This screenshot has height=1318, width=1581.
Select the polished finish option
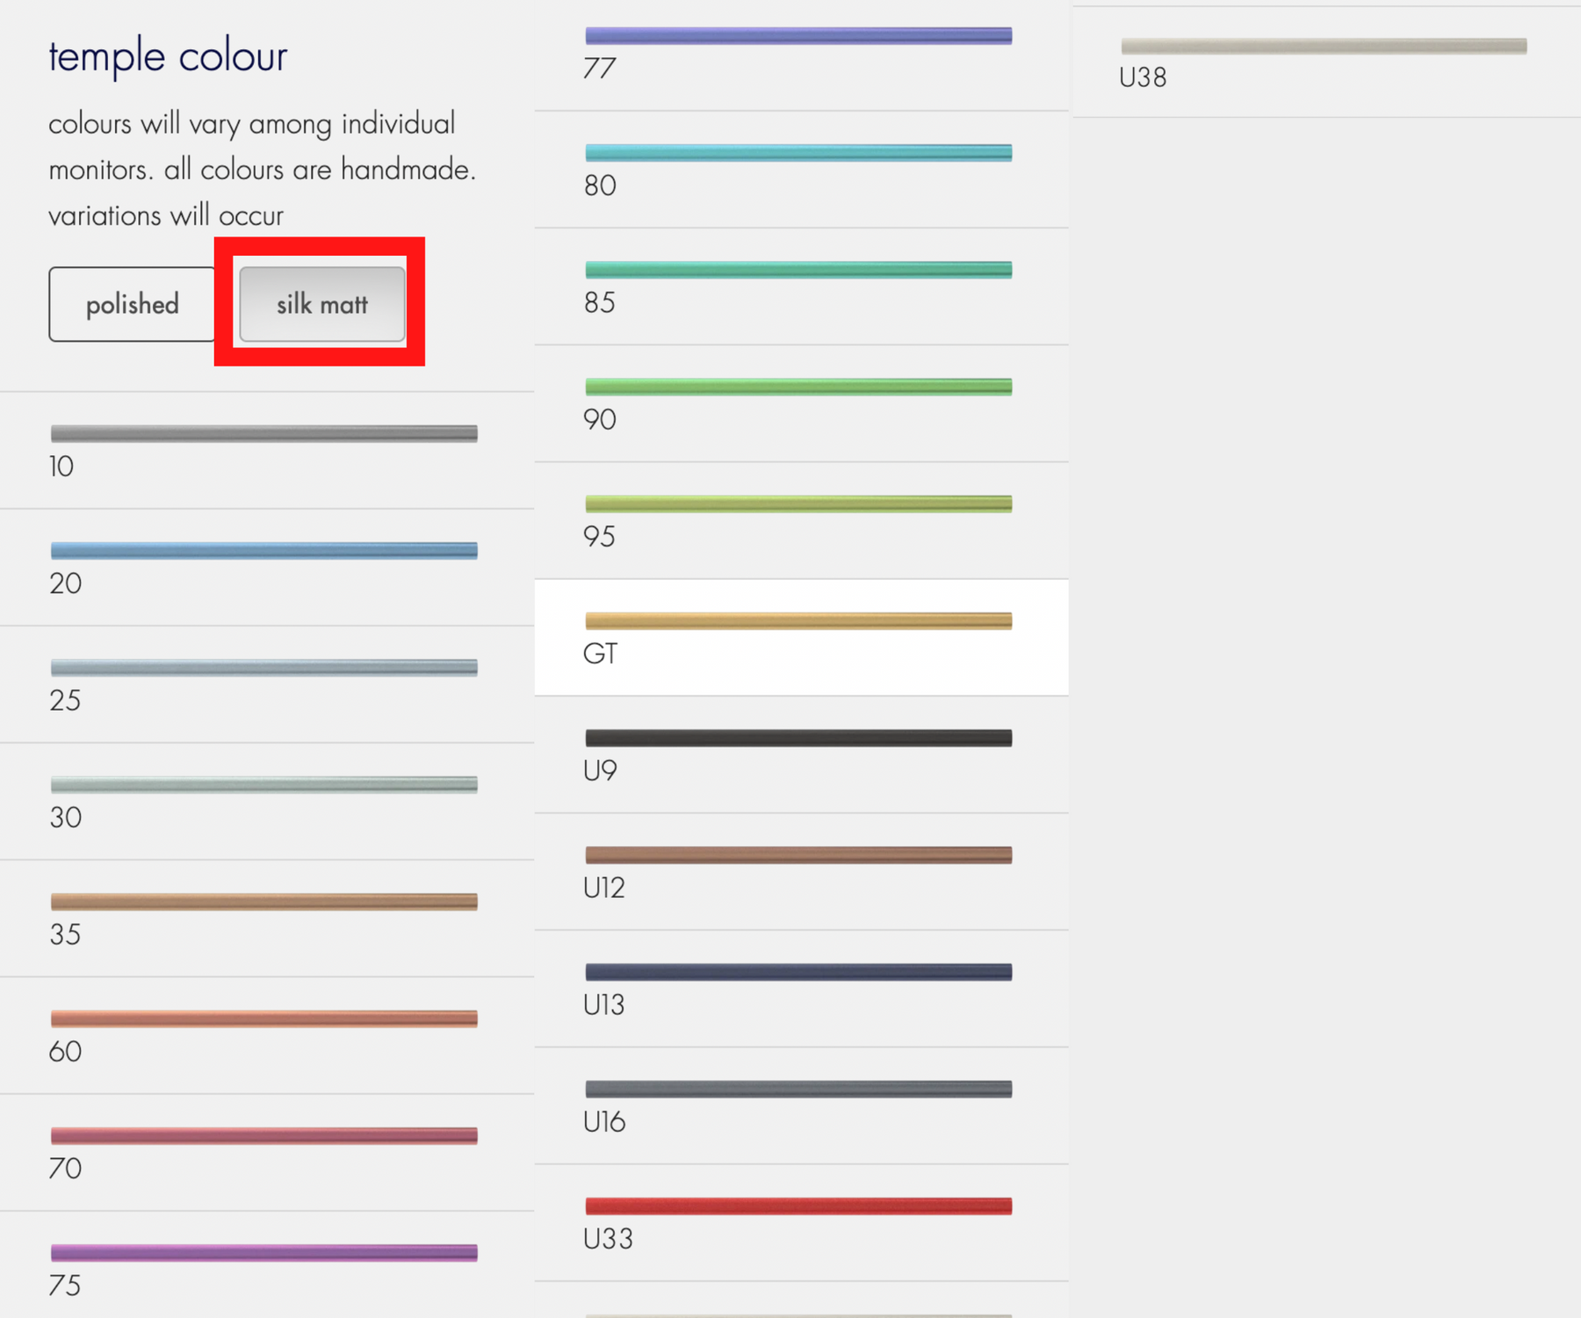[132, 304]
